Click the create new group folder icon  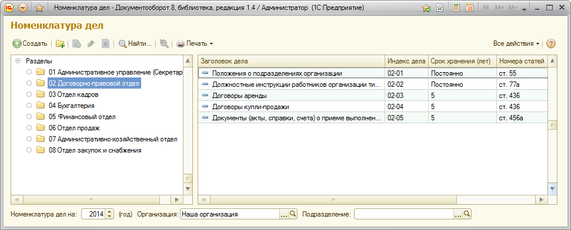pyautogui.click(x=60, y=44)
